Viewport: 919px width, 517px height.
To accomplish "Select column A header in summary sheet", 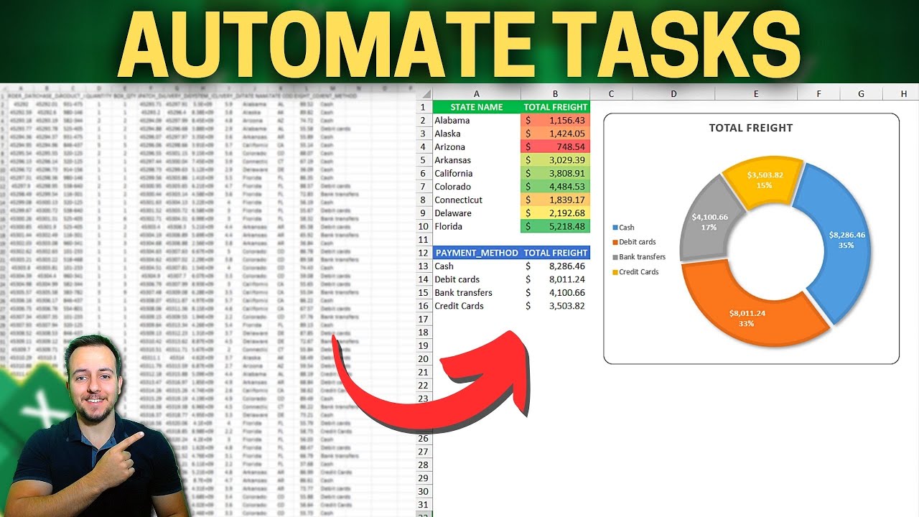I will click(x=477, y=93).
